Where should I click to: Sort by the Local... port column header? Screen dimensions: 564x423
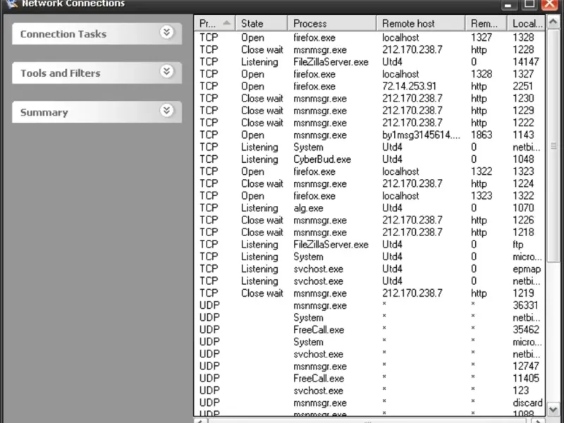click(x=526, y=23)
